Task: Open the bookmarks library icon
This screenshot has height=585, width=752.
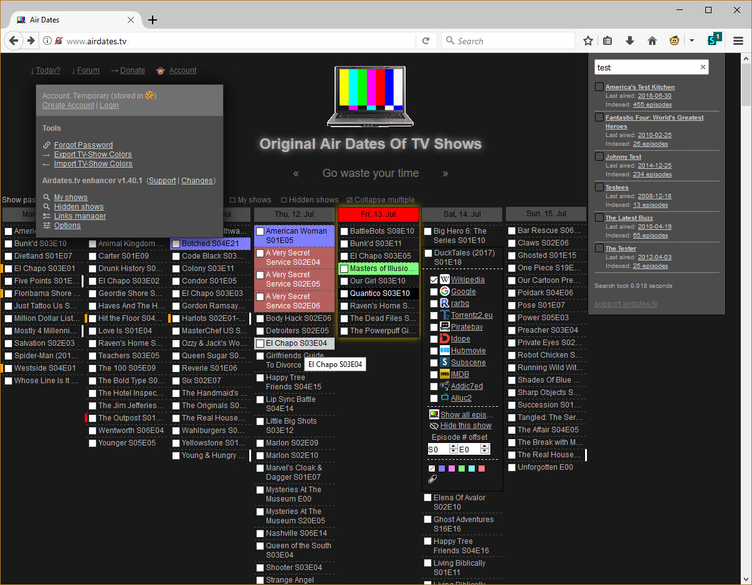Action: 607,41
